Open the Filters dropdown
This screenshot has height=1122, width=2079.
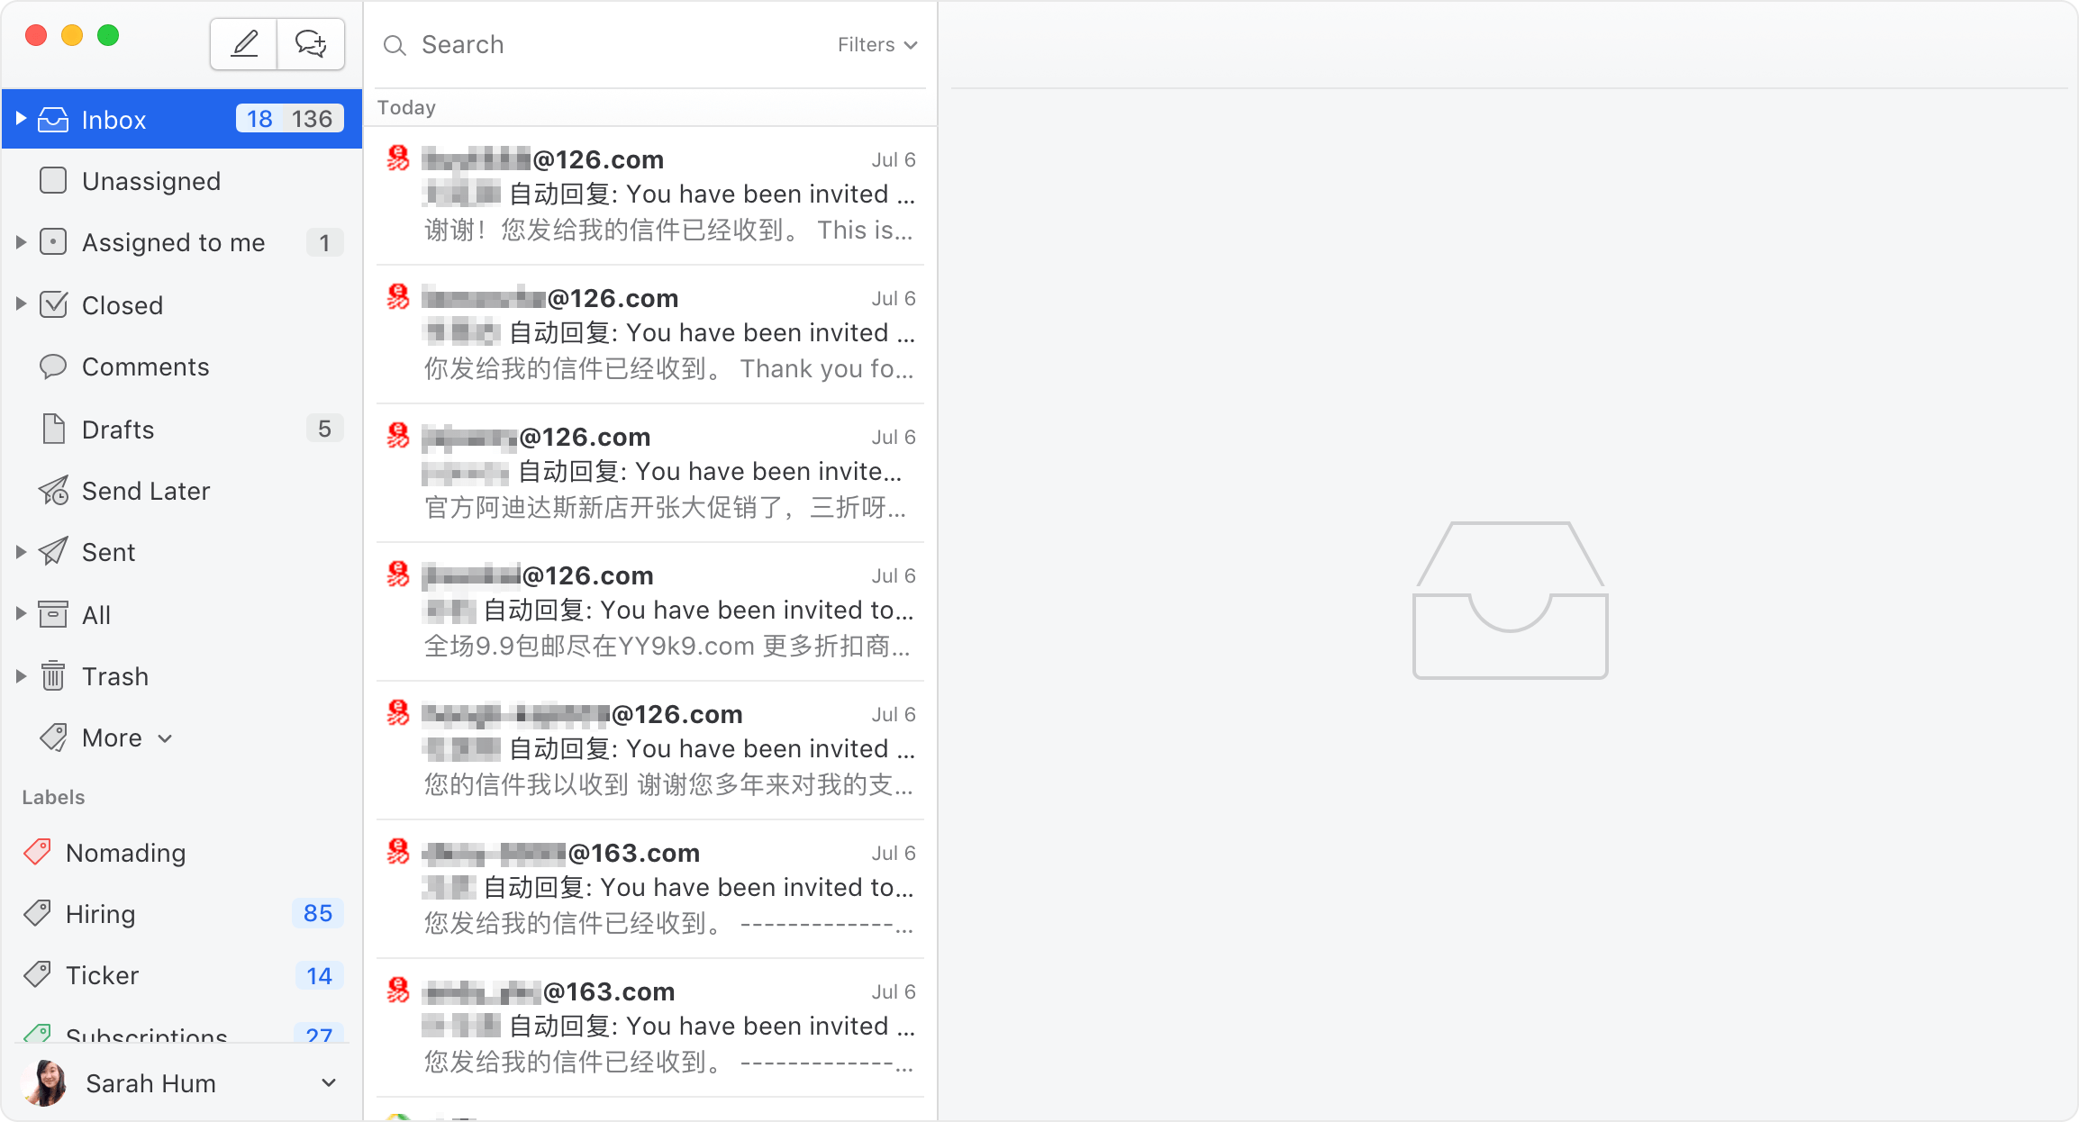pos(877,45)
